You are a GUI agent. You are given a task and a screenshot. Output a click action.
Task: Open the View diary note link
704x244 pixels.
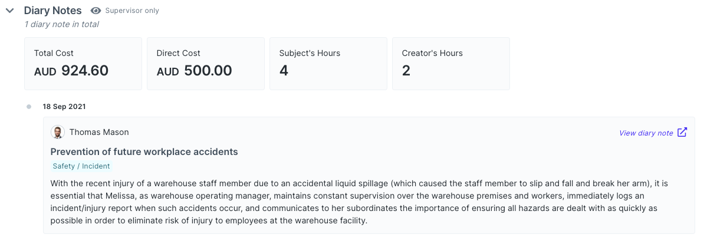(x=646, y=133)
